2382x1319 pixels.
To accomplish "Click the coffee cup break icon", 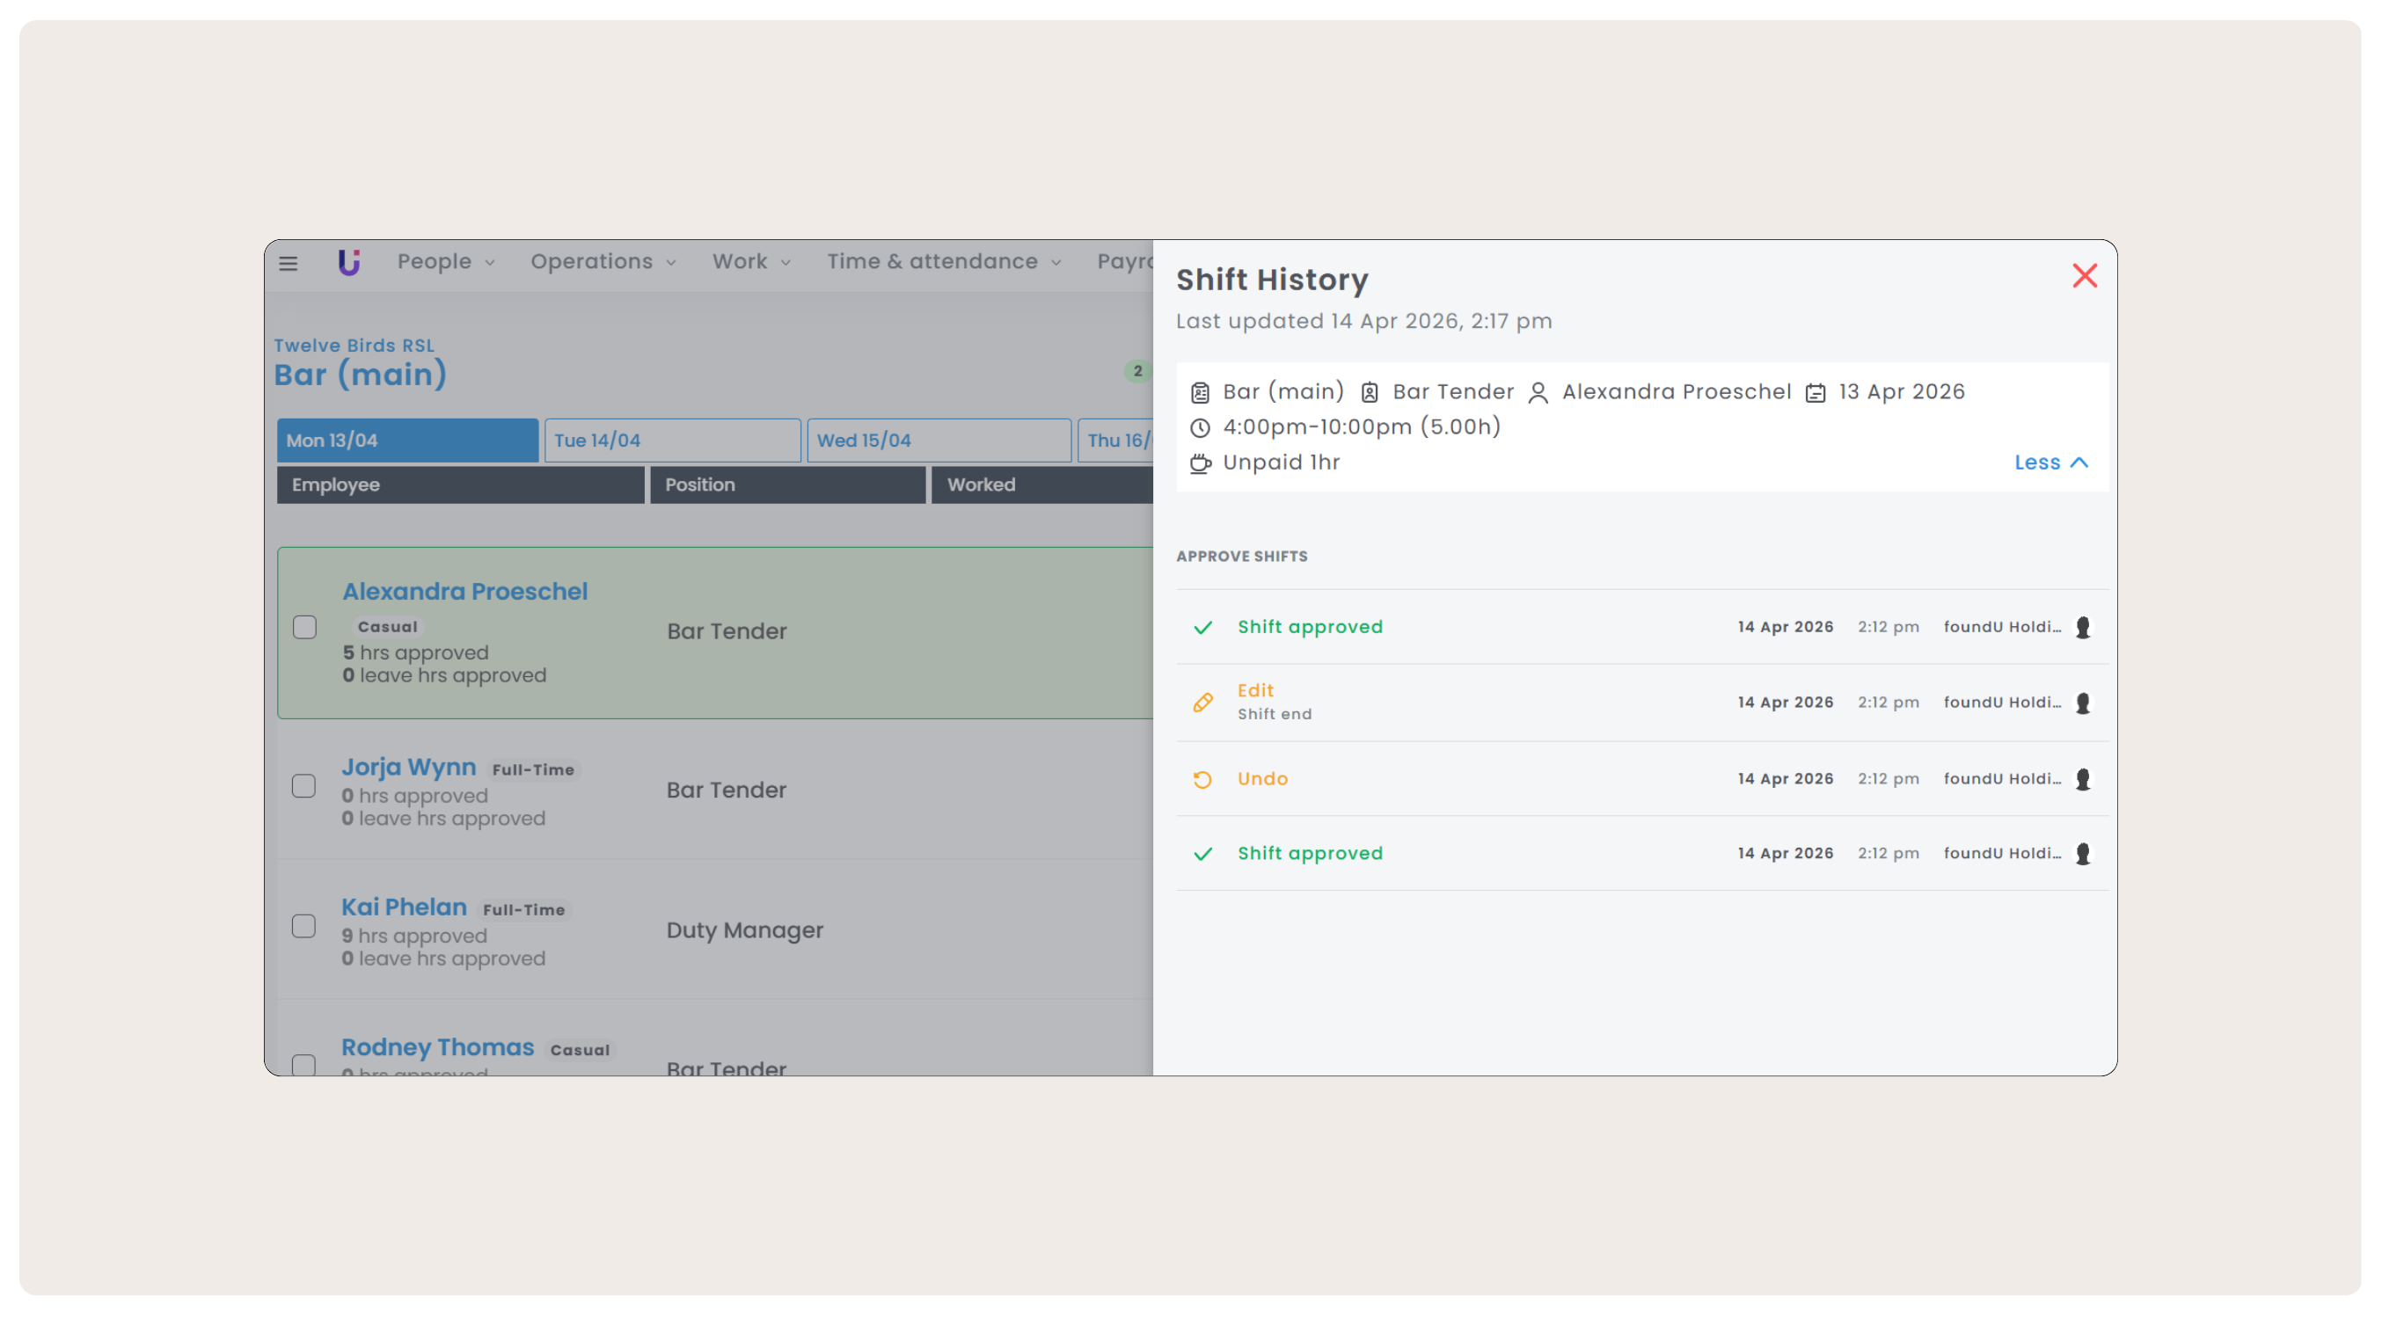I will (x=1199, y=463).
